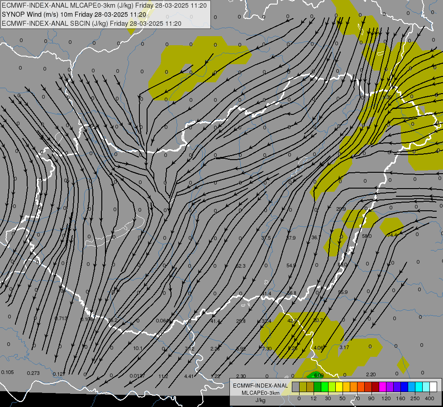Click the map value 0.105
This screenshot has width=443, height=407.
[7, 372]
